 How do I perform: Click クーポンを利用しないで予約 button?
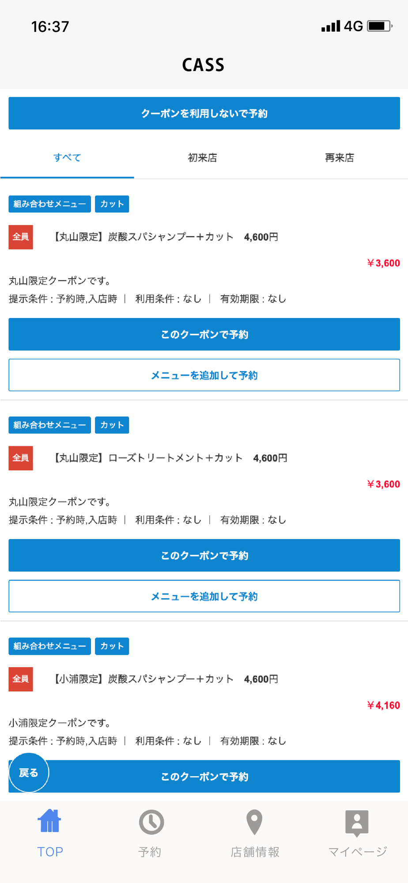click(x=204, y=113)
